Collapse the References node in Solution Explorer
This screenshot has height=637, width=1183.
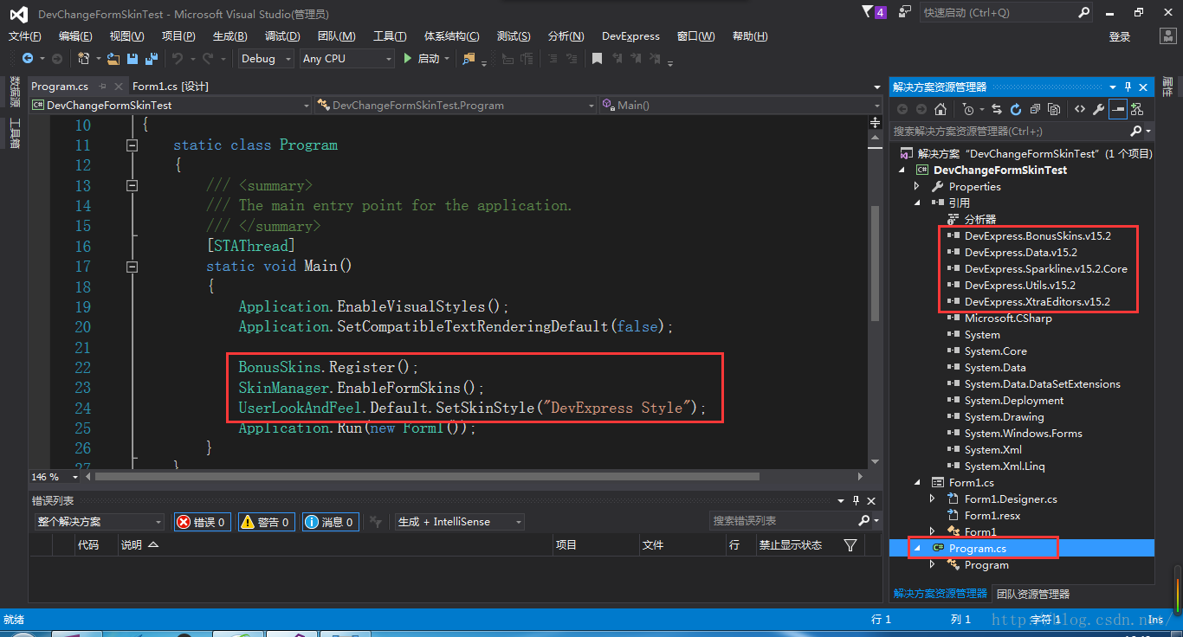917,203
